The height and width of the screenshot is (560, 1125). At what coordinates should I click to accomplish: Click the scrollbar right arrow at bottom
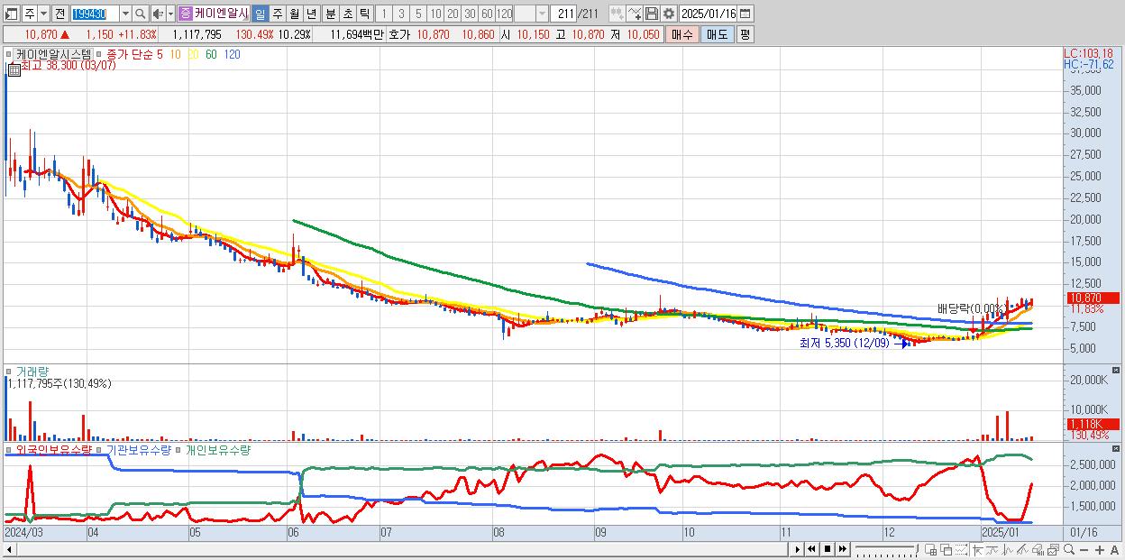(797, 549)
